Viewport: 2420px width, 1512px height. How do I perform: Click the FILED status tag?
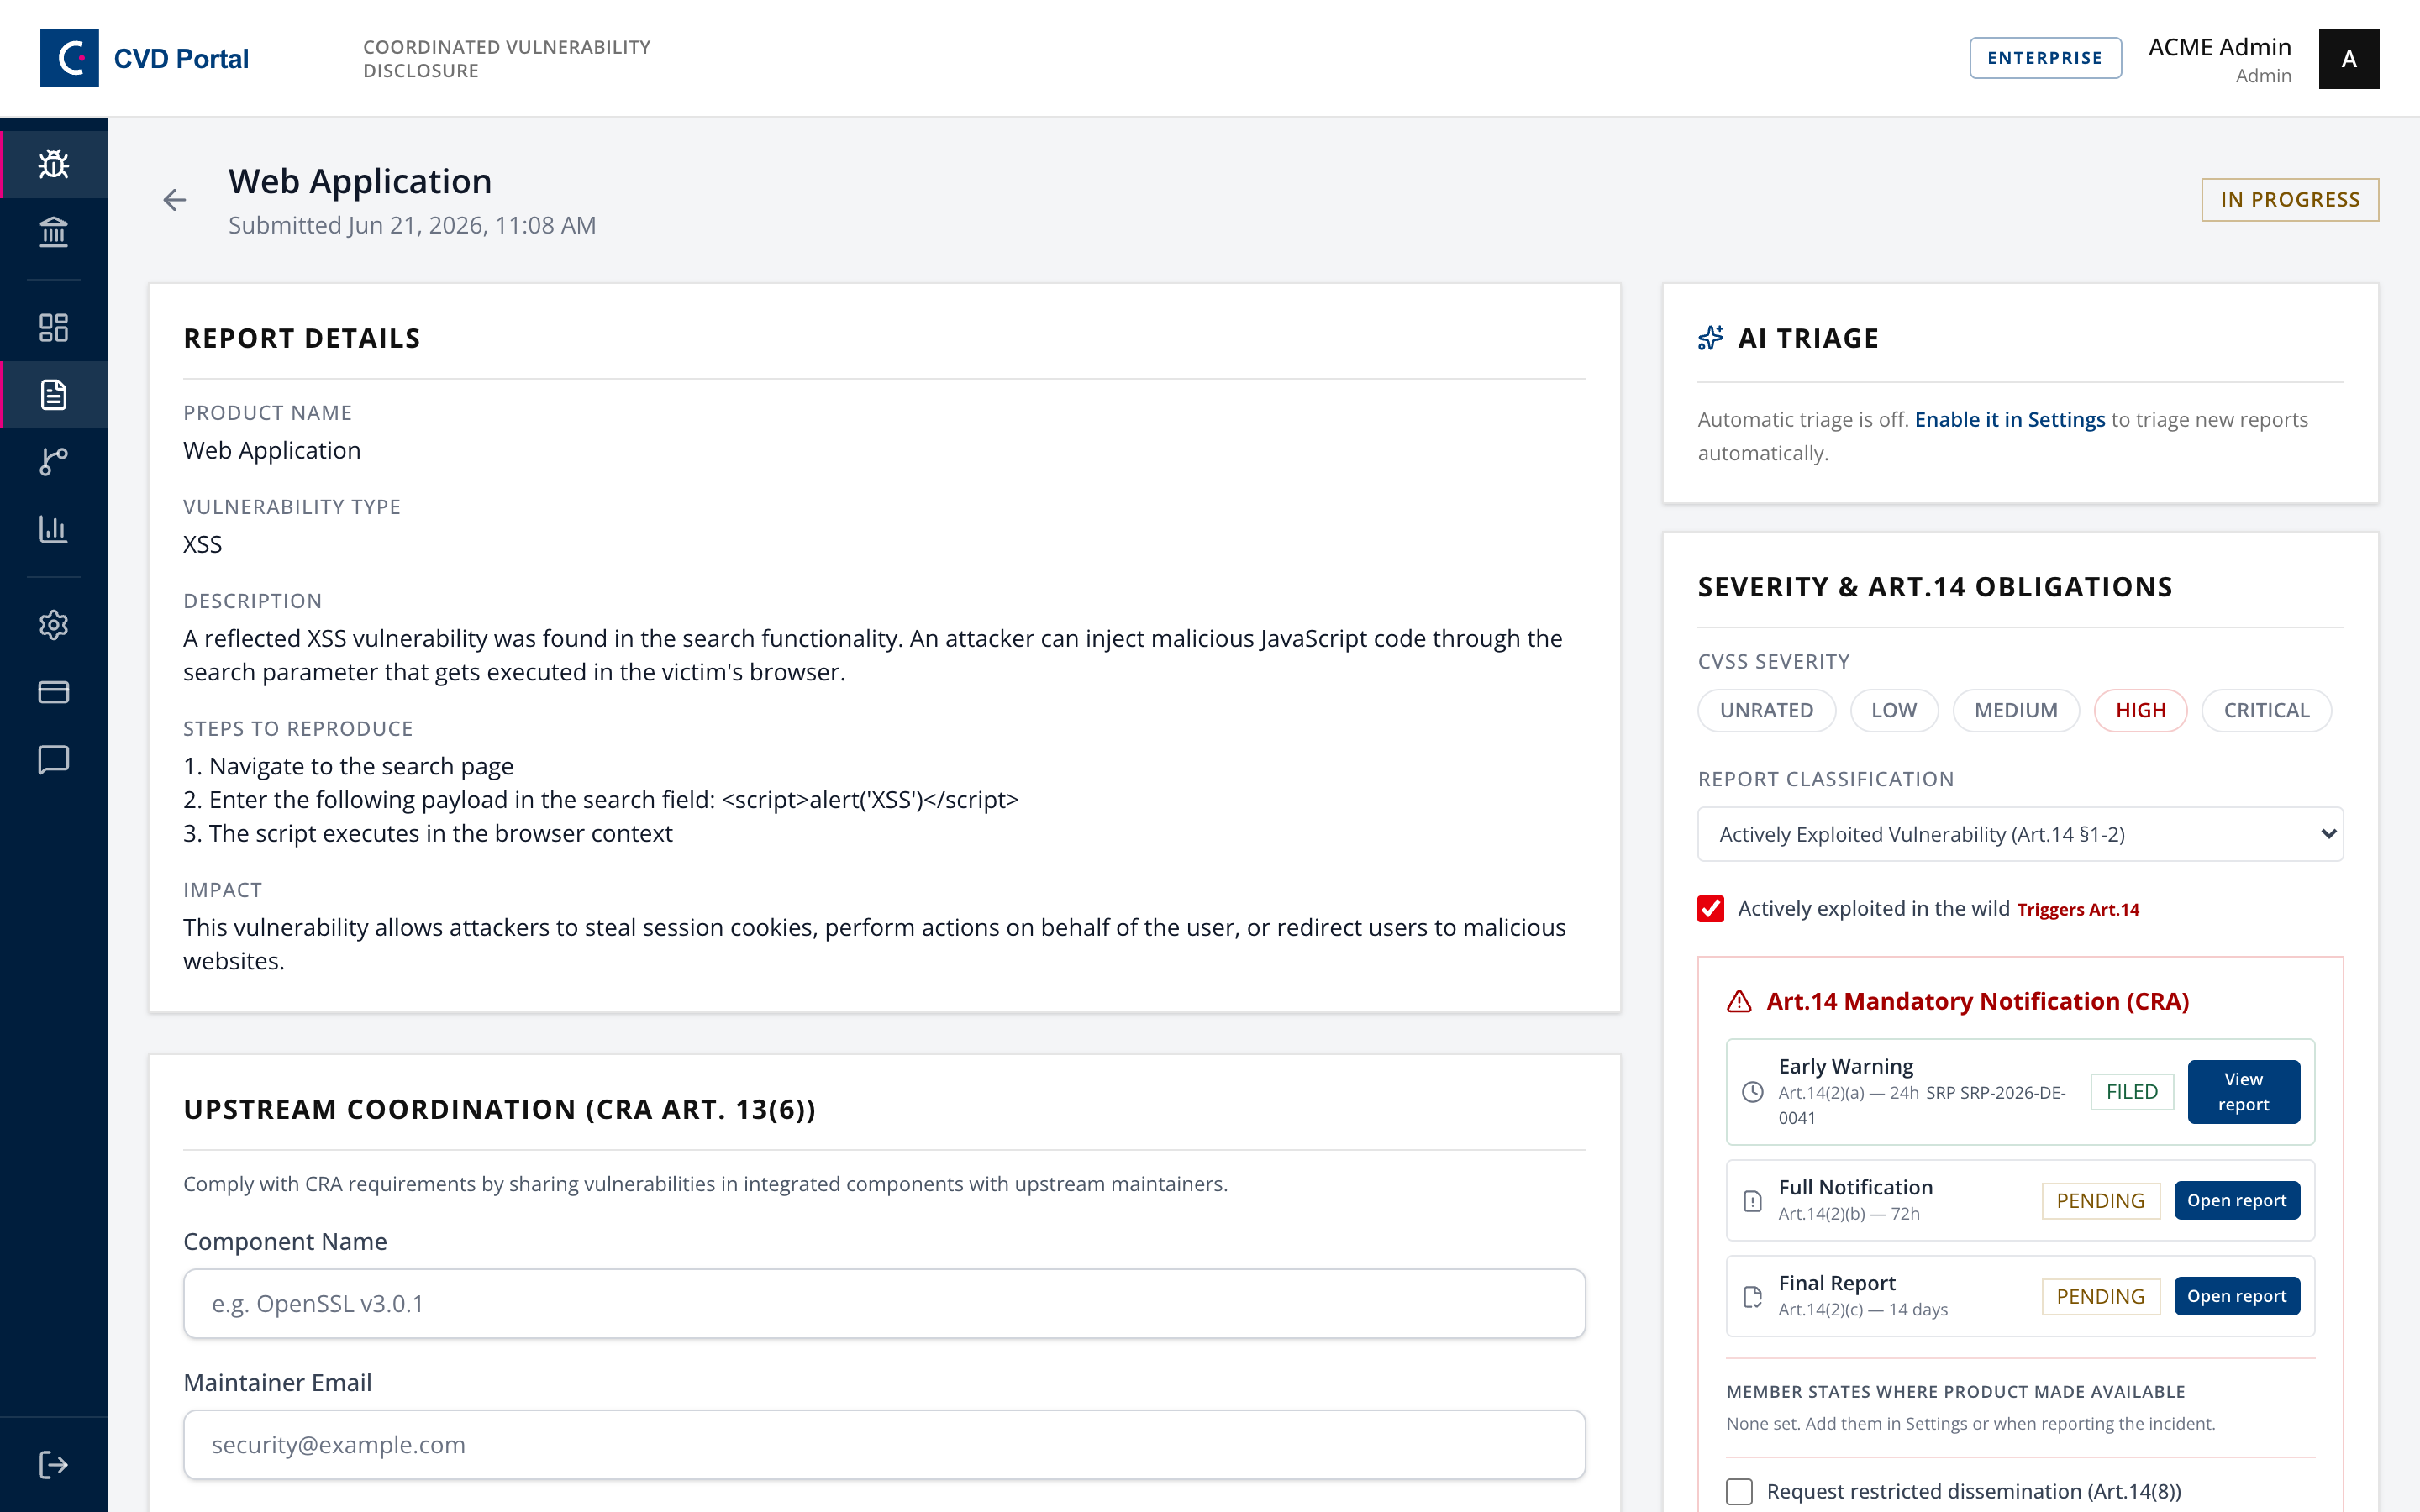pos(2132,1092)
